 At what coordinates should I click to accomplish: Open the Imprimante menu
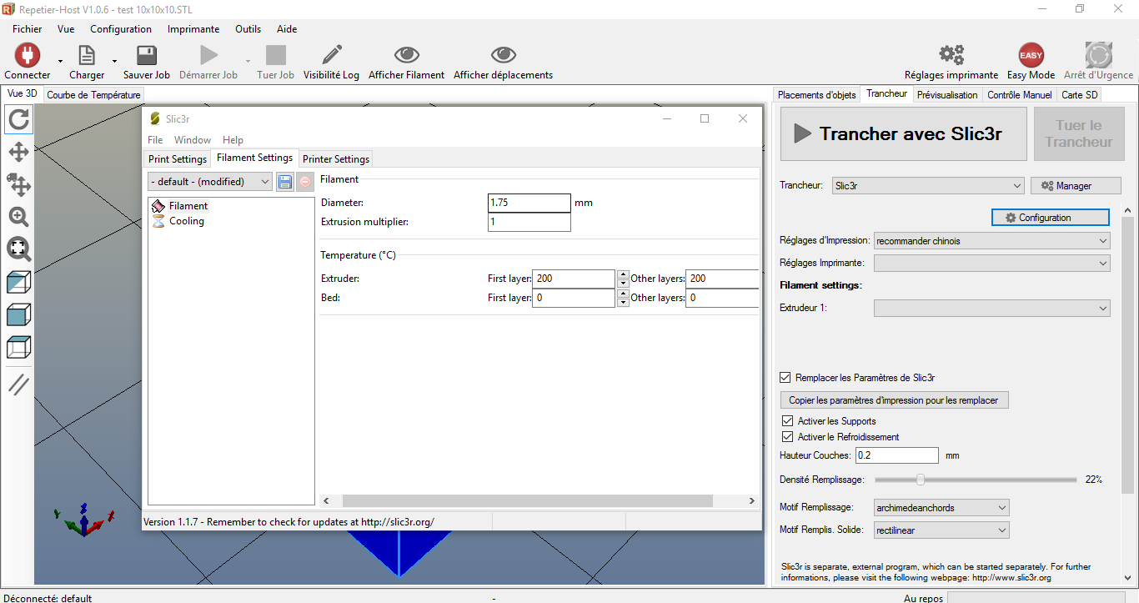pos(193,28)
